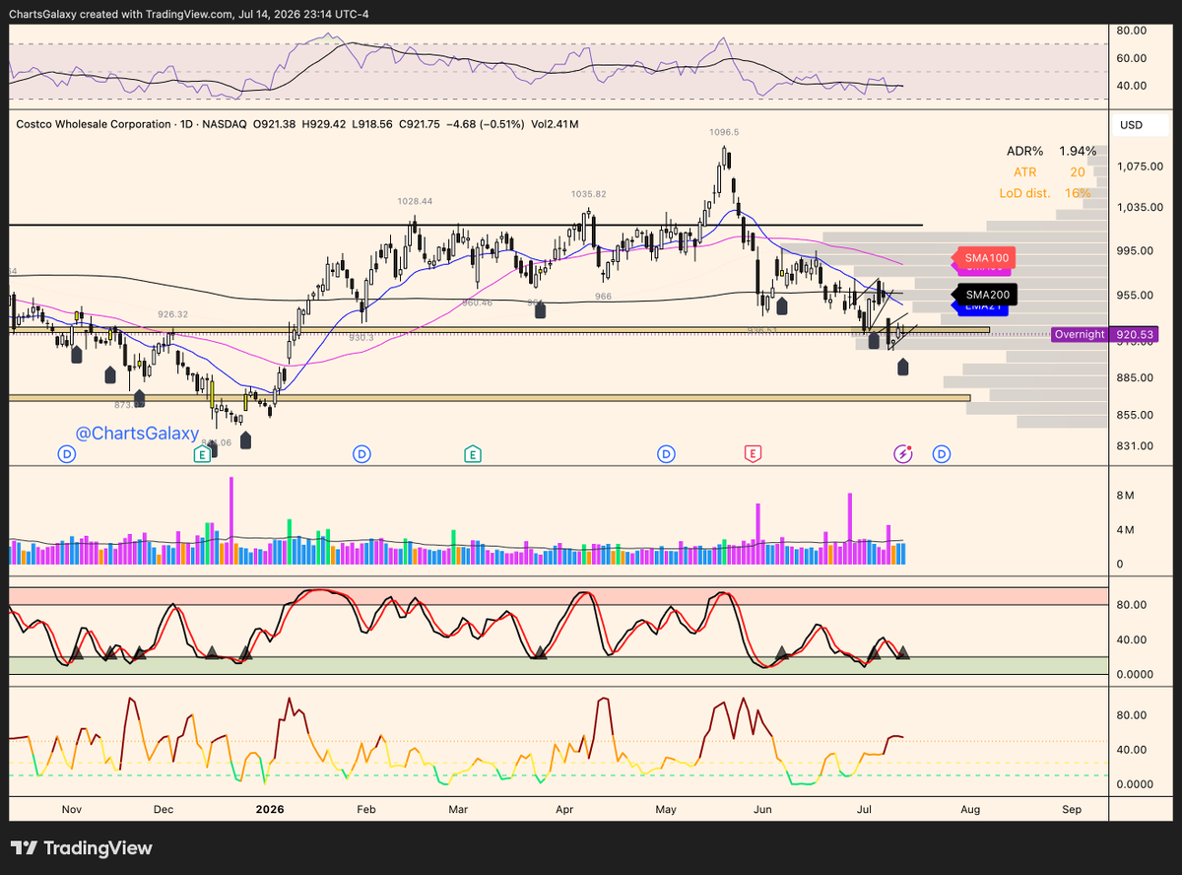Click the 1,035.00 price axis label

pos(1139,208)
